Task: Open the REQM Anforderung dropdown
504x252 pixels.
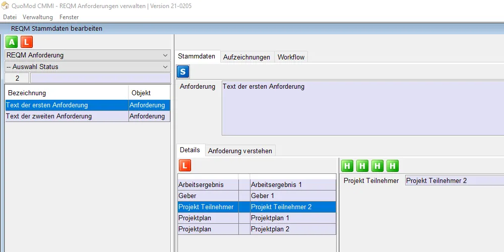Action: tap(88, 55)
